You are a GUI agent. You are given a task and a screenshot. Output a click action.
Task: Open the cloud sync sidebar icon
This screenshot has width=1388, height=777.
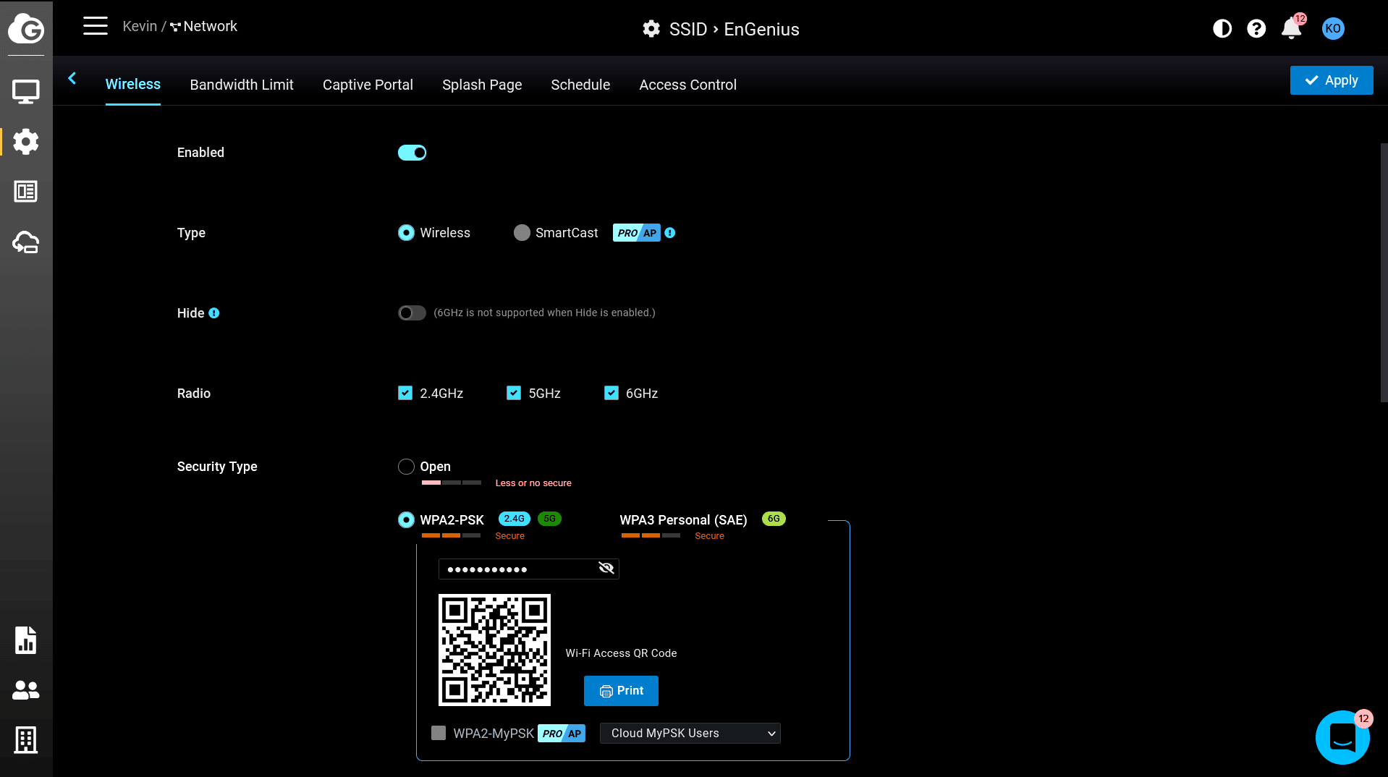coord(26,242)
